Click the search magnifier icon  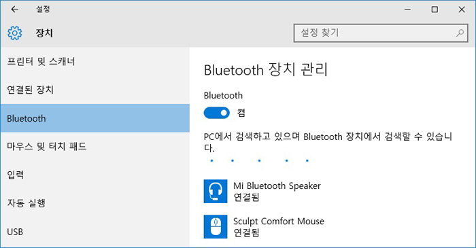pos(460,33)
